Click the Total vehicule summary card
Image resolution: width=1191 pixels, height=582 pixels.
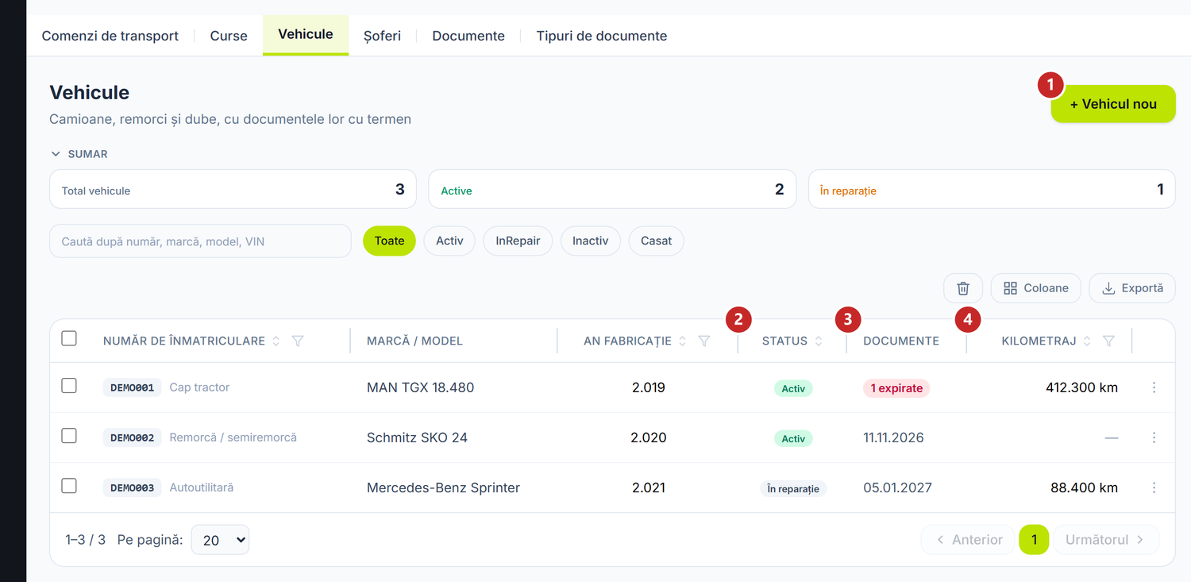pyautogui.click(x=233, y=189)
